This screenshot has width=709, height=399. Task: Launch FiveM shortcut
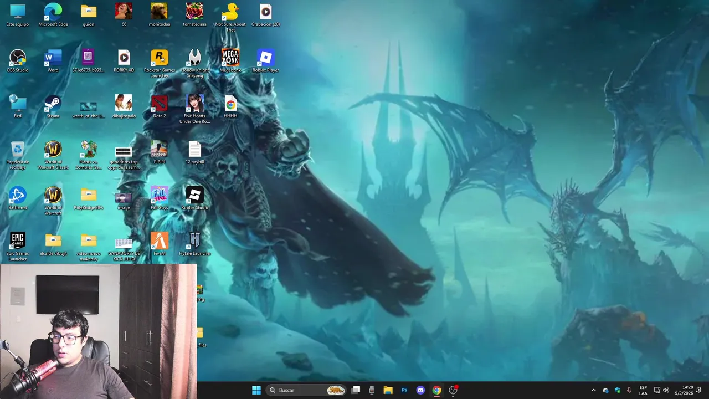coord(160,244)
